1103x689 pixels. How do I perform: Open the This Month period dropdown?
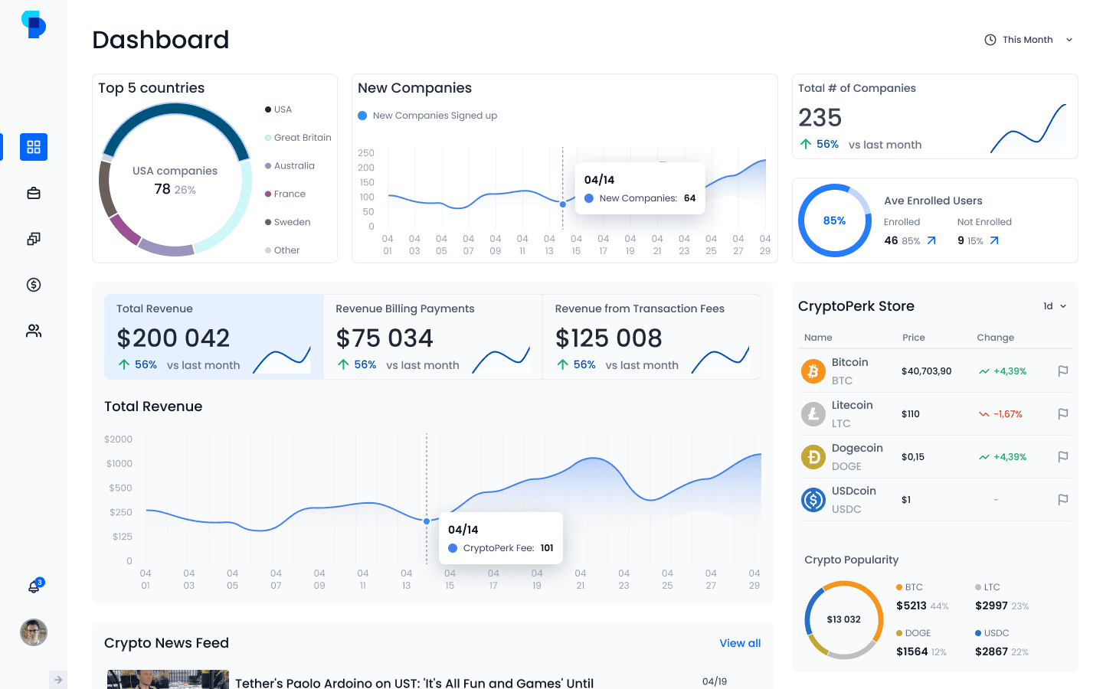(x=1029, y=40)
